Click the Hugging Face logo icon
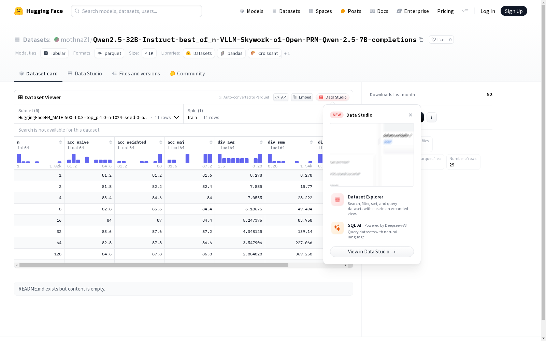 pyautogui.click(x=19, y=11)
